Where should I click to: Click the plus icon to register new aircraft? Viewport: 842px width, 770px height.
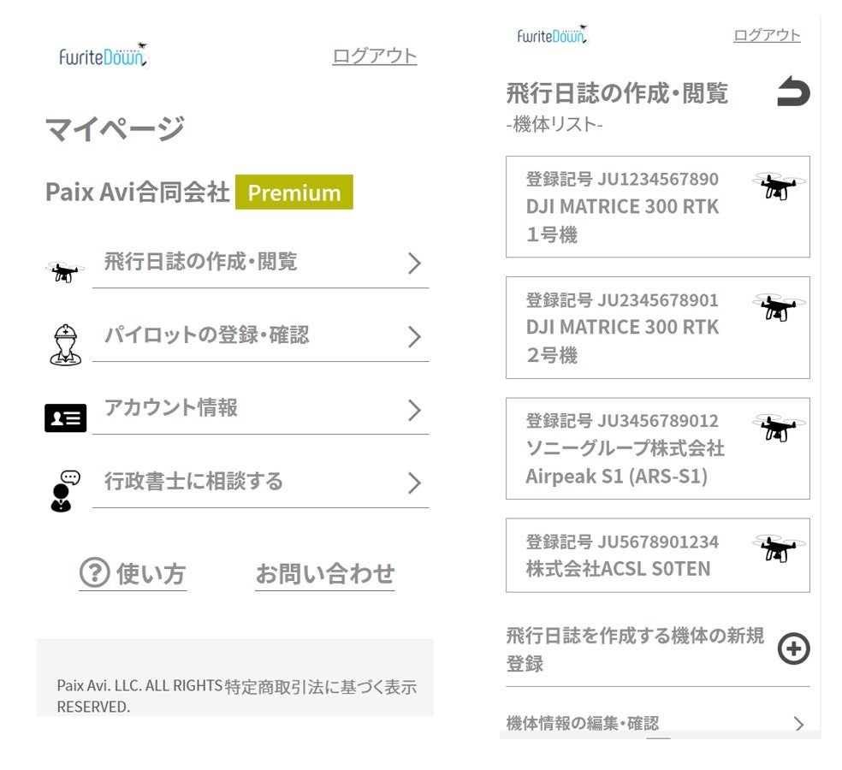tap(794, 649)
